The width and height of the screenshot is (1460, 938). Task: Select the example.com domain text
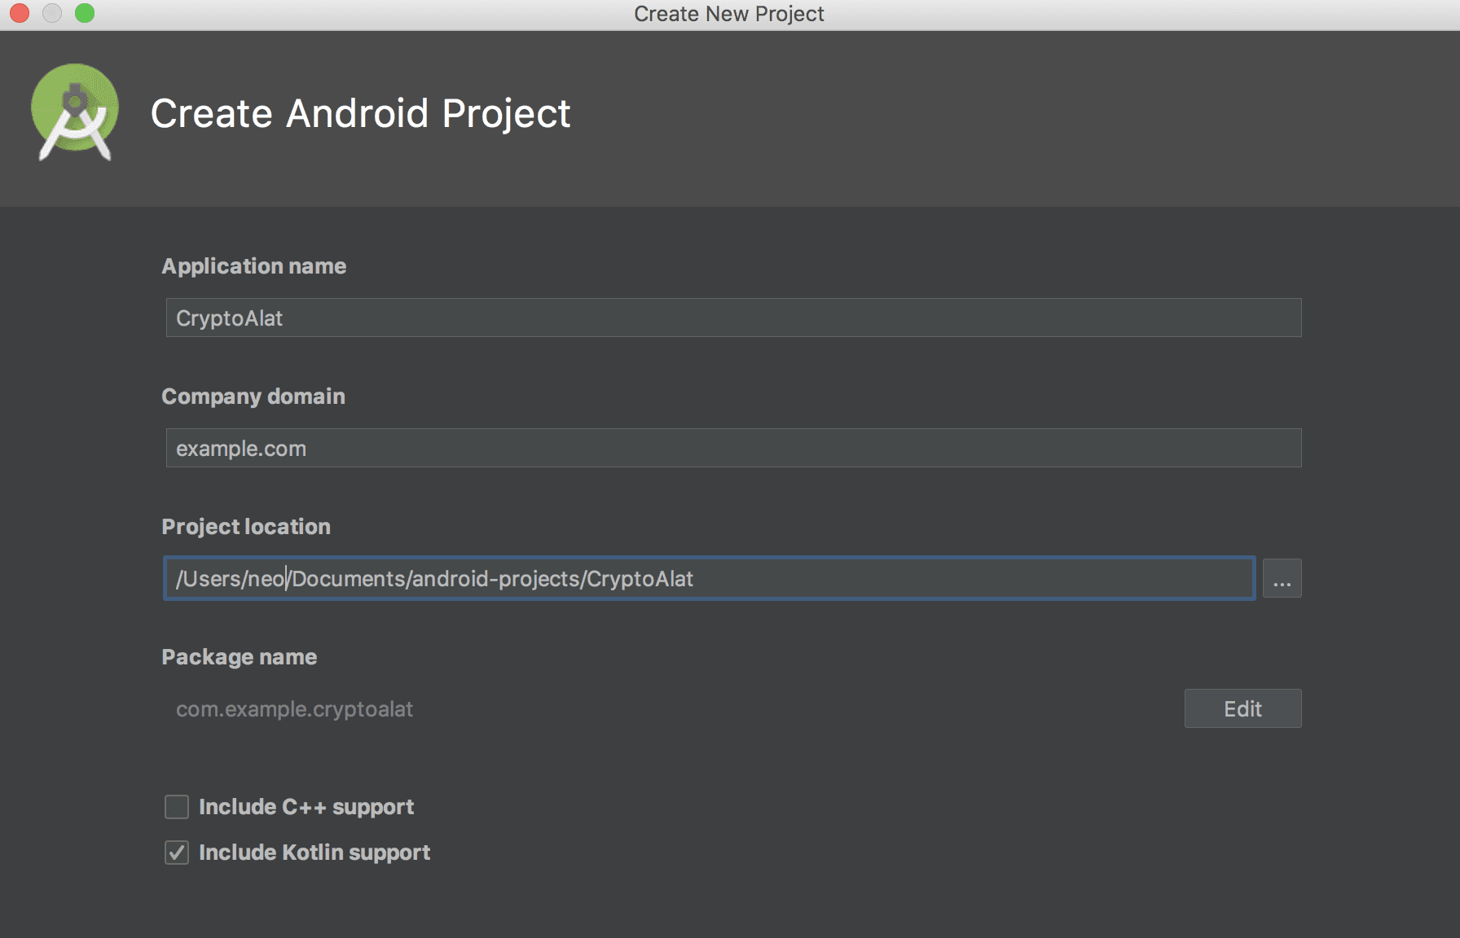pos(240,447)
